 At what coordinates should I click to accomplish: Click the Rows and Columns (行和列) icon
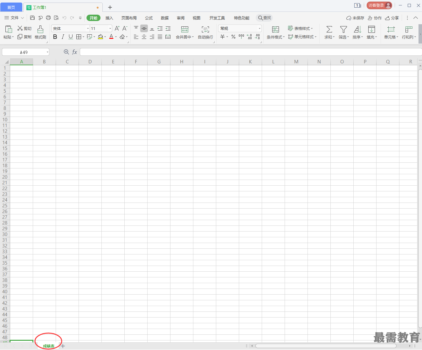pos(409,29)
